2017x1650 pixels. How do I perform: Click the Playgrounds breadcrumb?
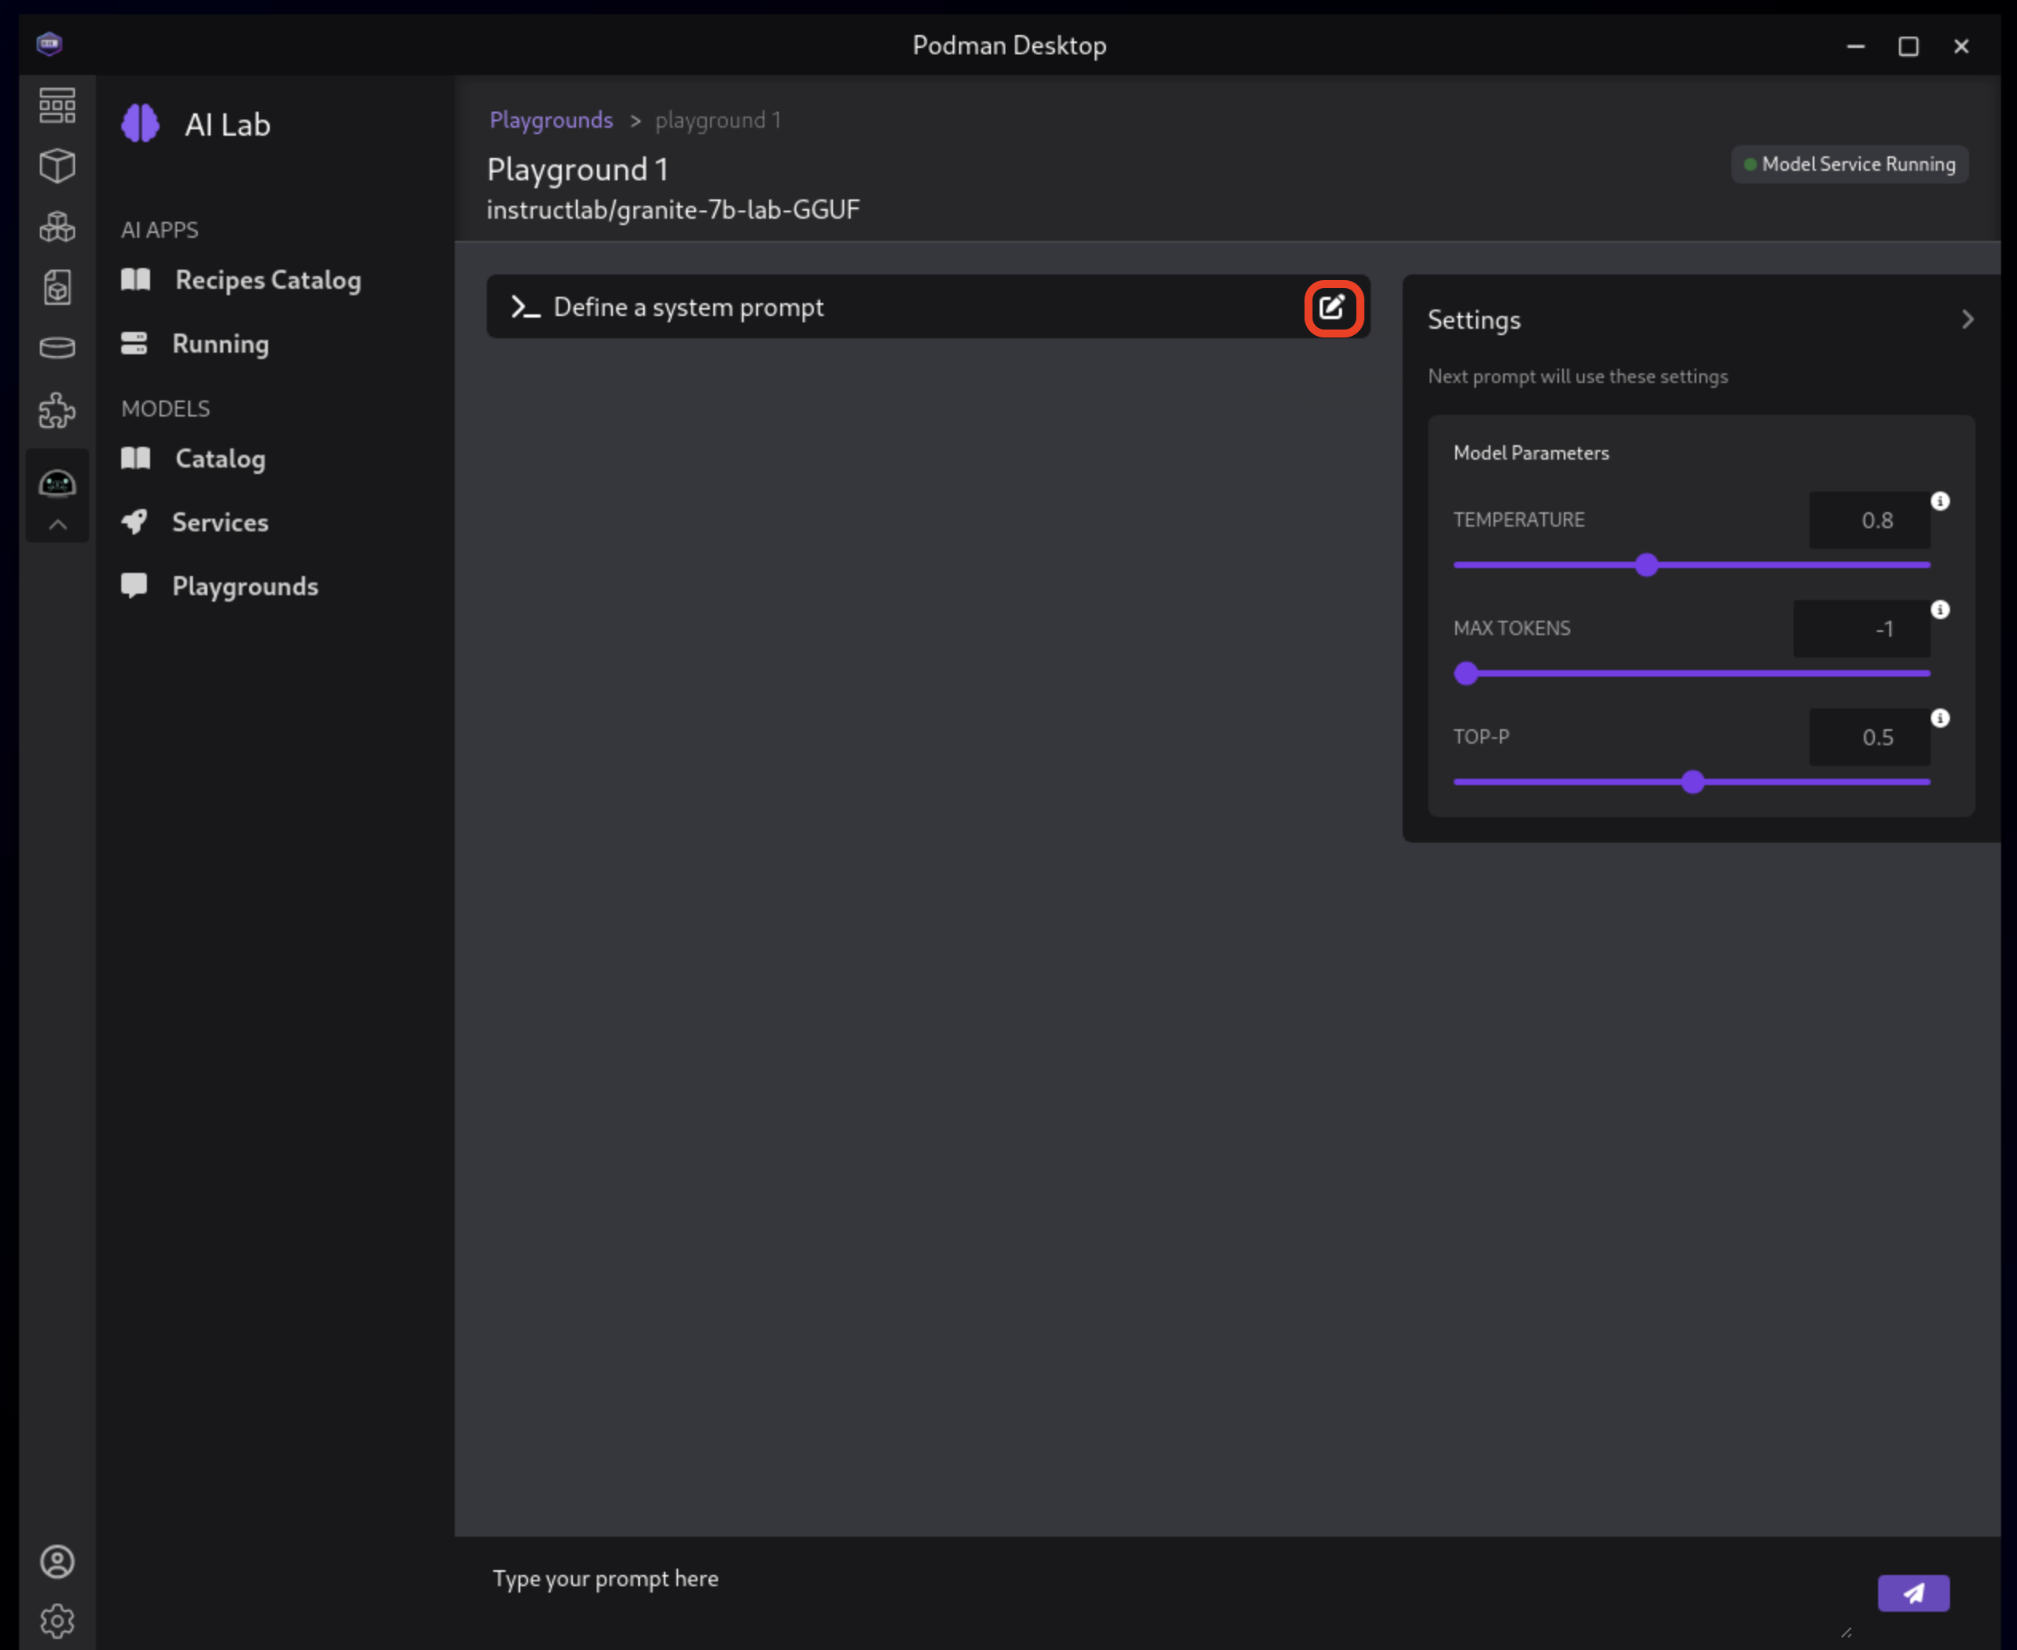[550, 119]
